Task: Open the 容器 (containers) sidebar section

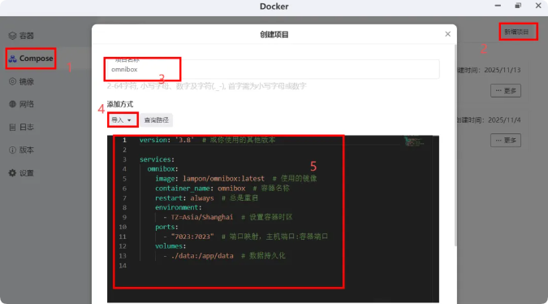Action: coord(21,36)
